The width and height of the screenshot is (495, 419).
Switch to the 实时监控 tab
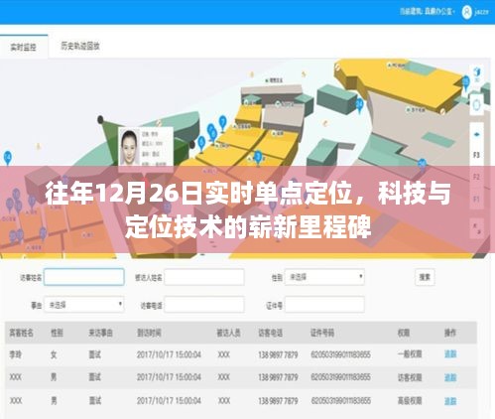24,47
